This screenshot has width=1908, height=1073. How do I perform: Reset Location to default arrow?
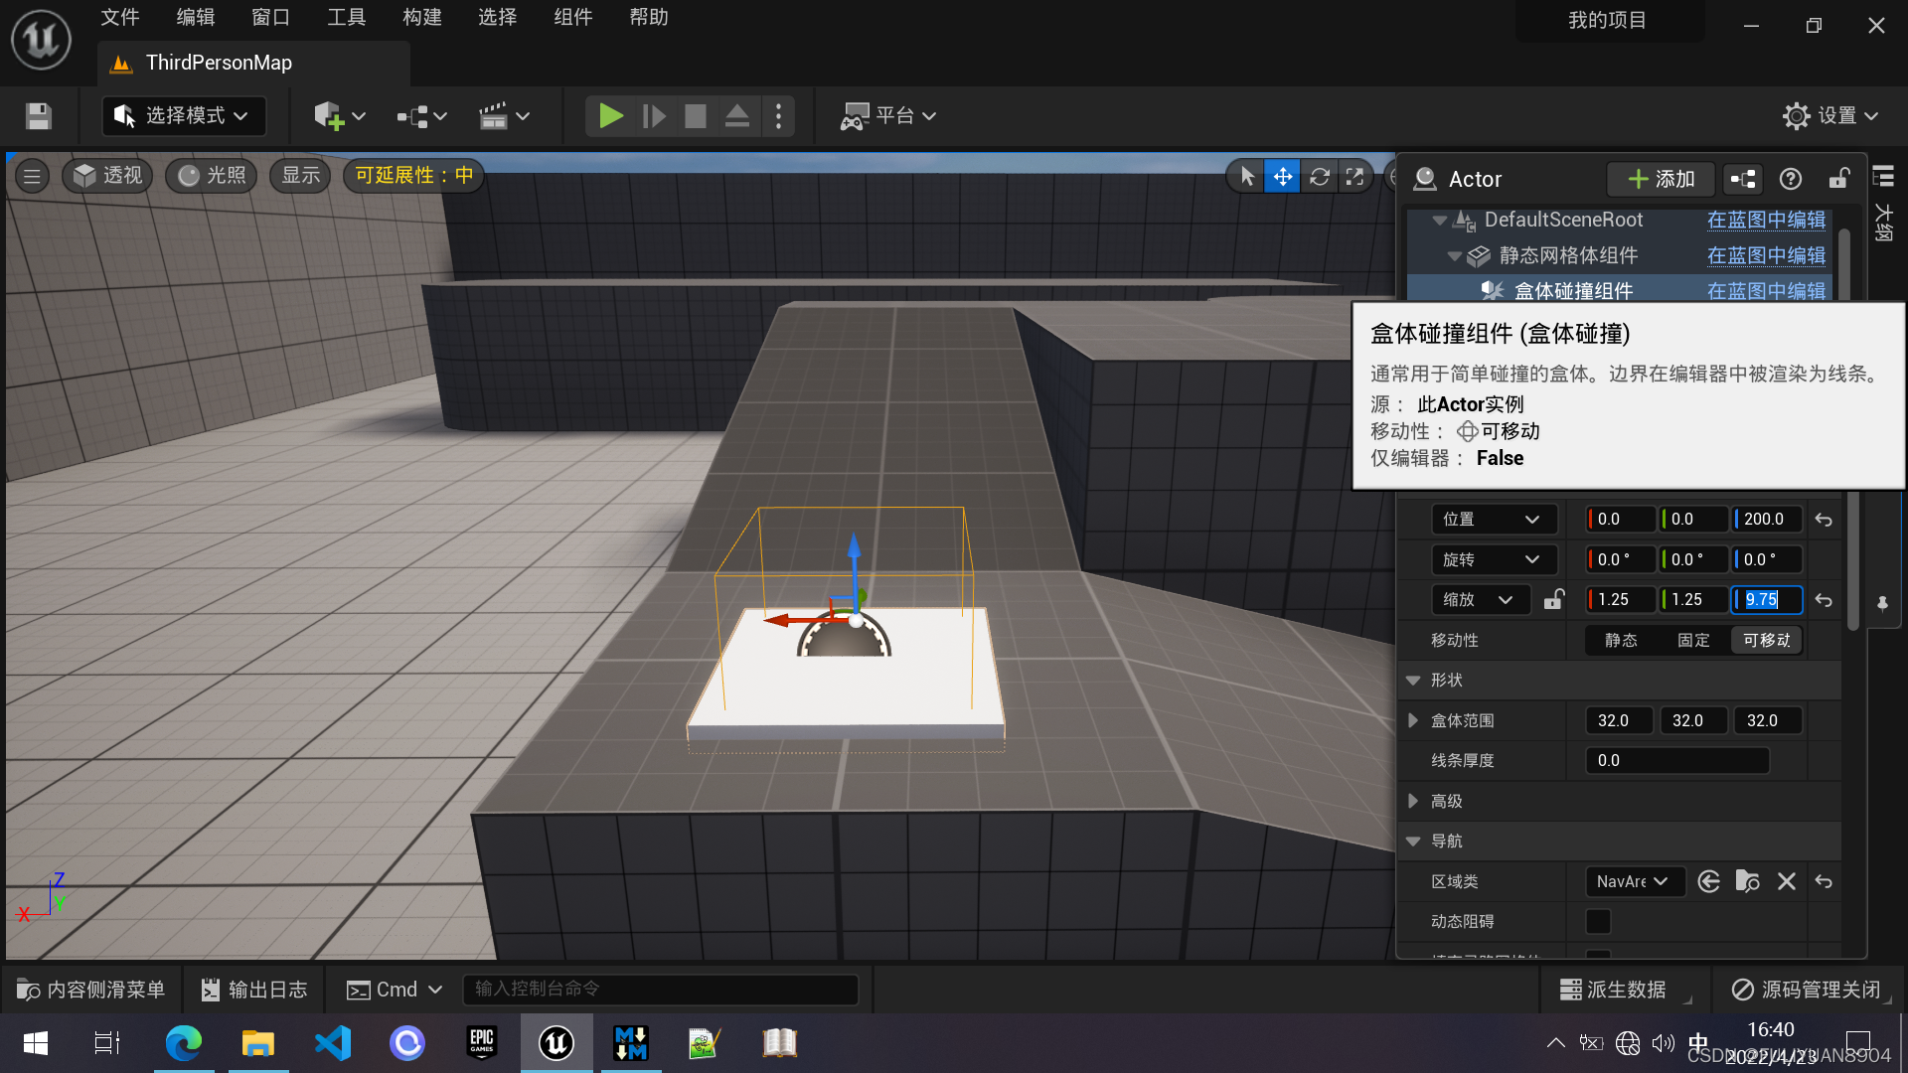click(x=1824, y=520)
